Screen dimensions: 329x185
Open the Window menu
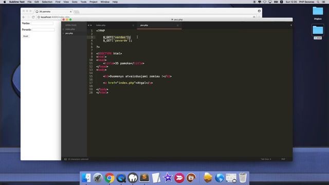(105, 2)
